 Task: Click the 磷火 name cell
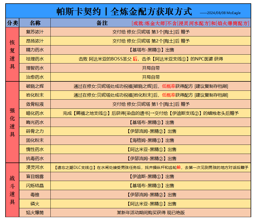click(35, 204)
